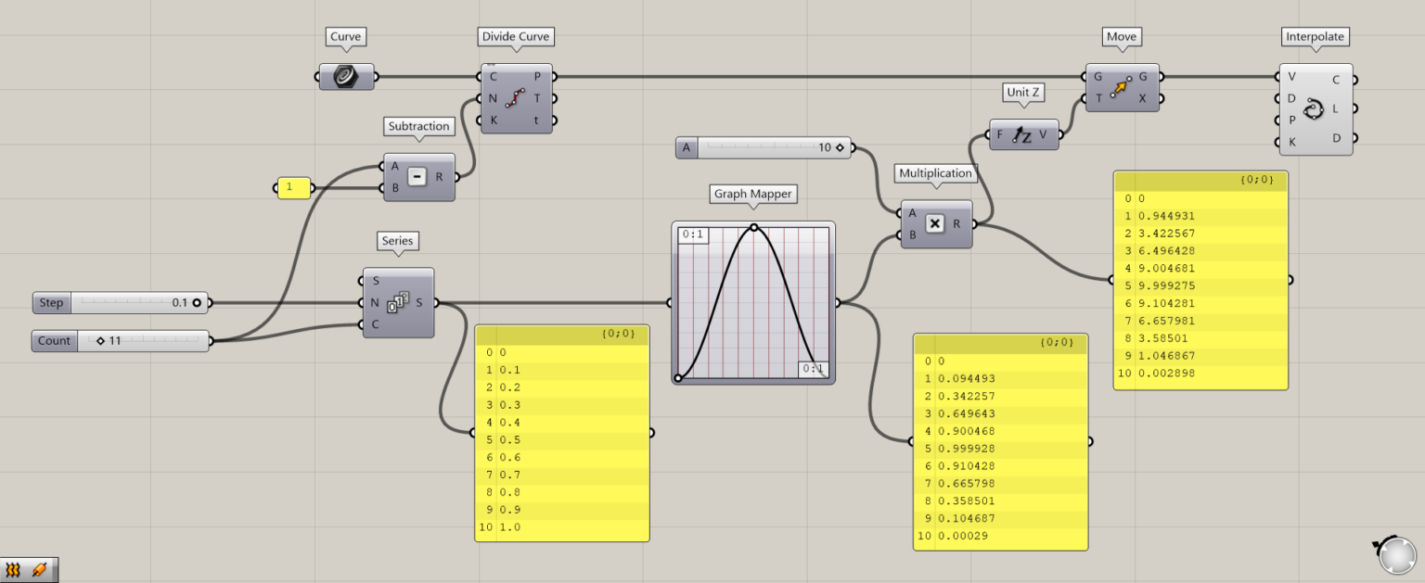Select the Curve parameter component icon

click(x=346, y=76)
